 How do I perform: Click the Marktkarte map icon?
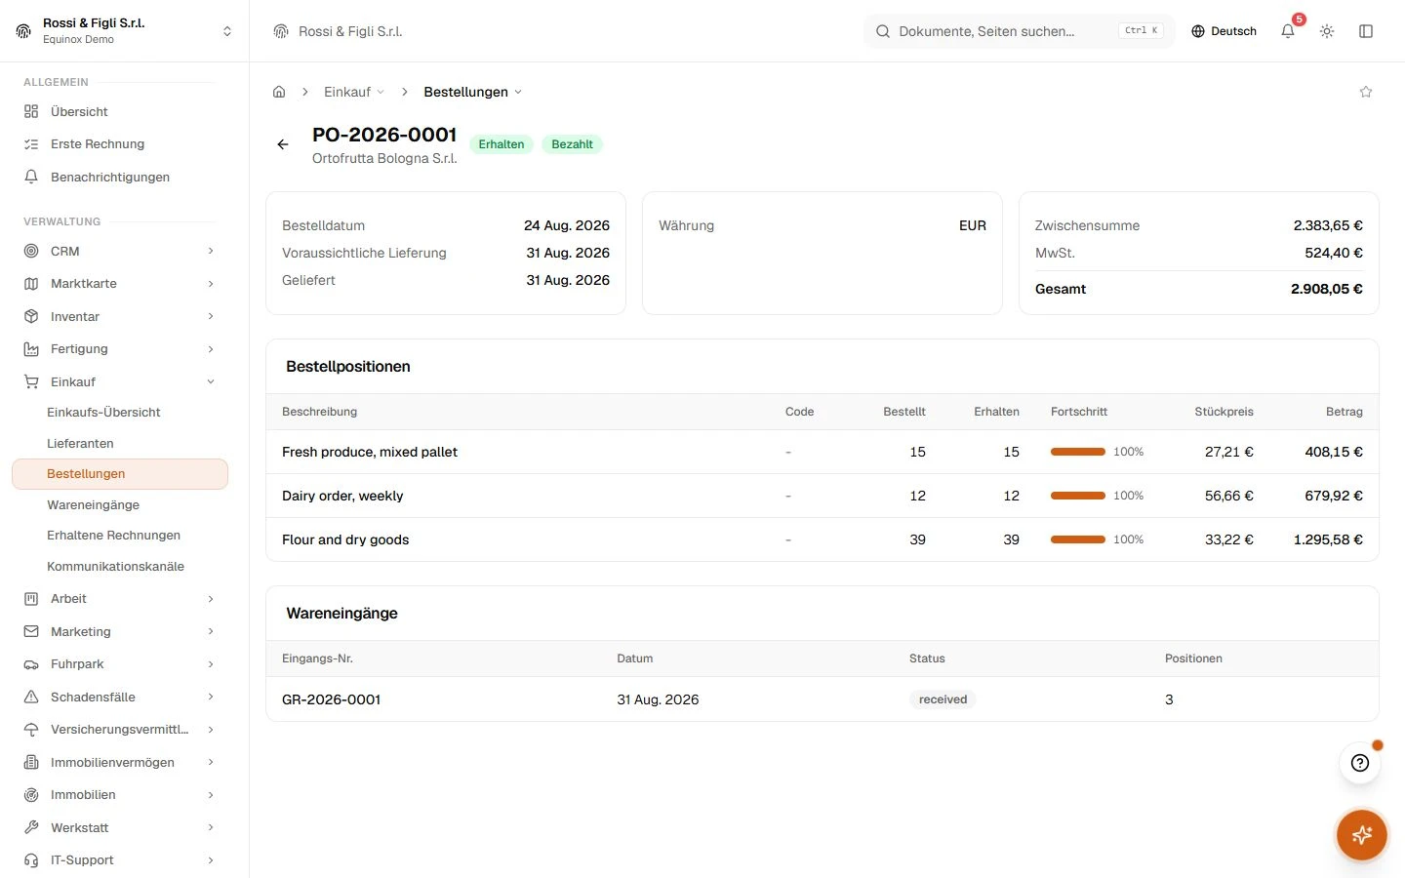[31, 284]
